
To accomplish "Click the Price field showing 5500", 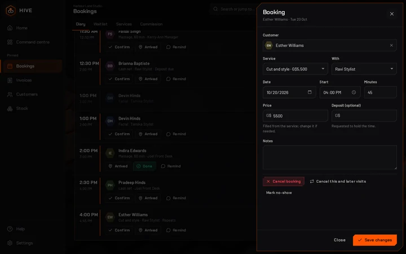I will [295, 116].
